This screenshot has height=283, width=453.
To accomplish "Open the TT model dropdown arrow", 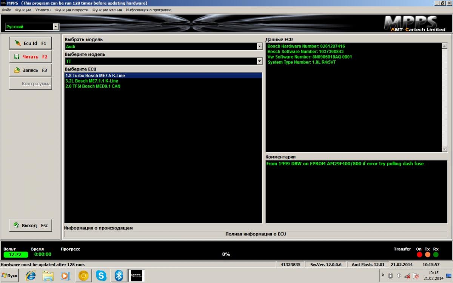I will pos(259,61).
